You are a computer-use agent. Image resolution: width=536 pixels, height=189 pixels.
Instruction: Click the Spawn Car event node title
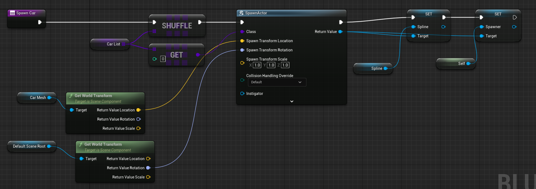click(x=26, y=13)
